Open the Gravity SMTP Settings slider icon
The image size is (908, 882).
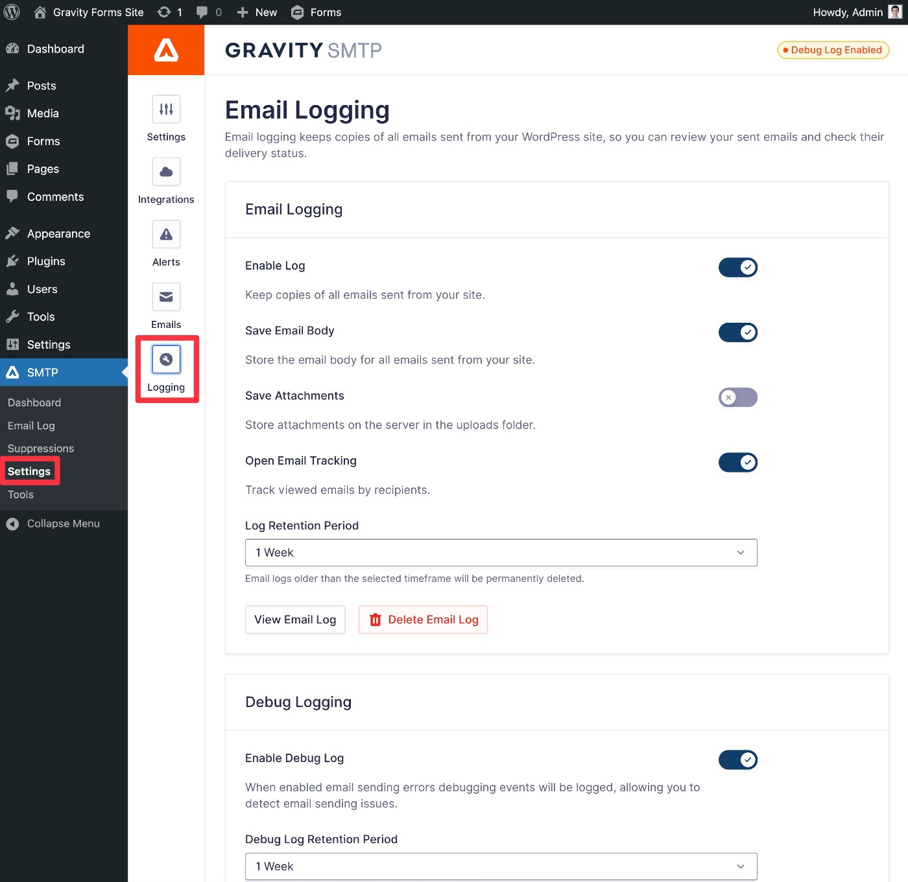(166, 110)
